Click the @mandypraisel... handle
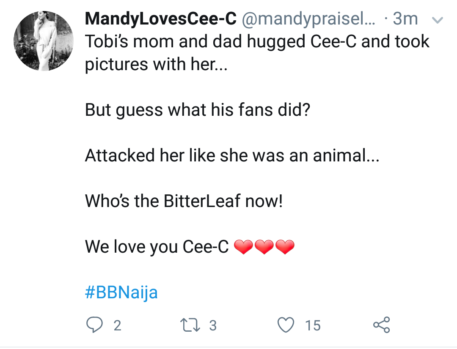Image resolution: width=457 pixels, height=349 pixels. [x=308, y=19]
